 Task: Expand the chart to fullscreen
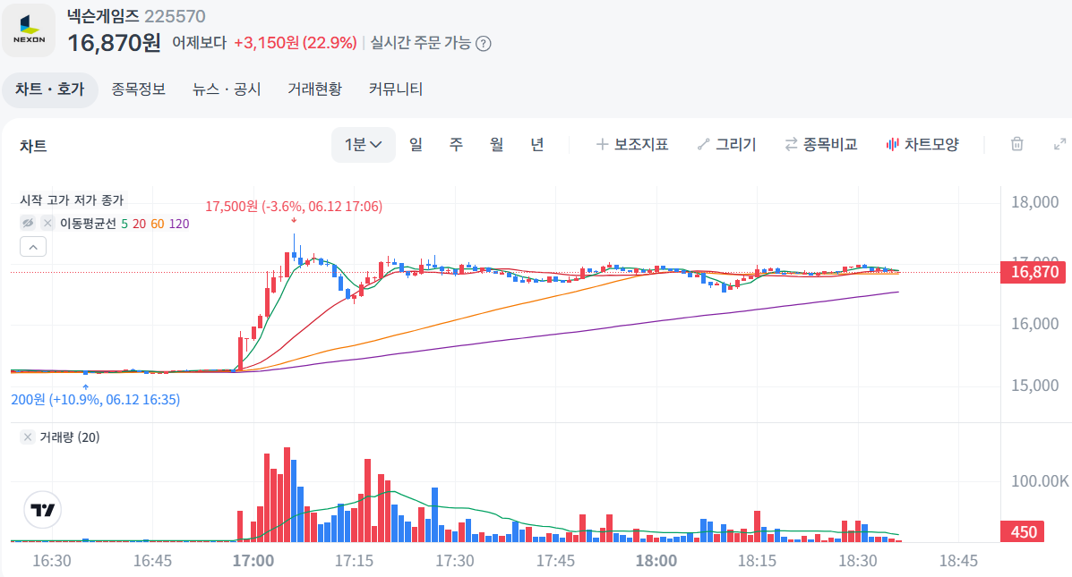1059,143
